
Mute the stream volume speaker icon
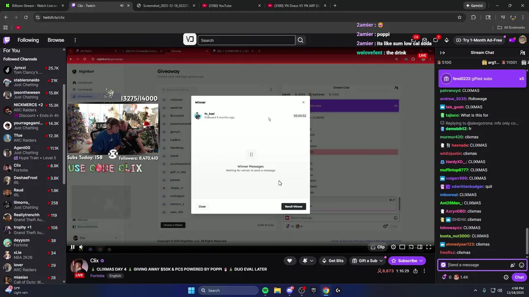tap(81, 247)
